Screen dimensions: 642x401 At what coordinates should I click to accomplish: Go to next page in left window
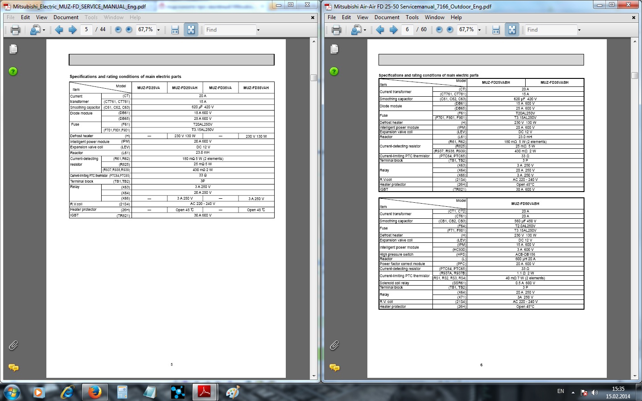pos(72,30)
